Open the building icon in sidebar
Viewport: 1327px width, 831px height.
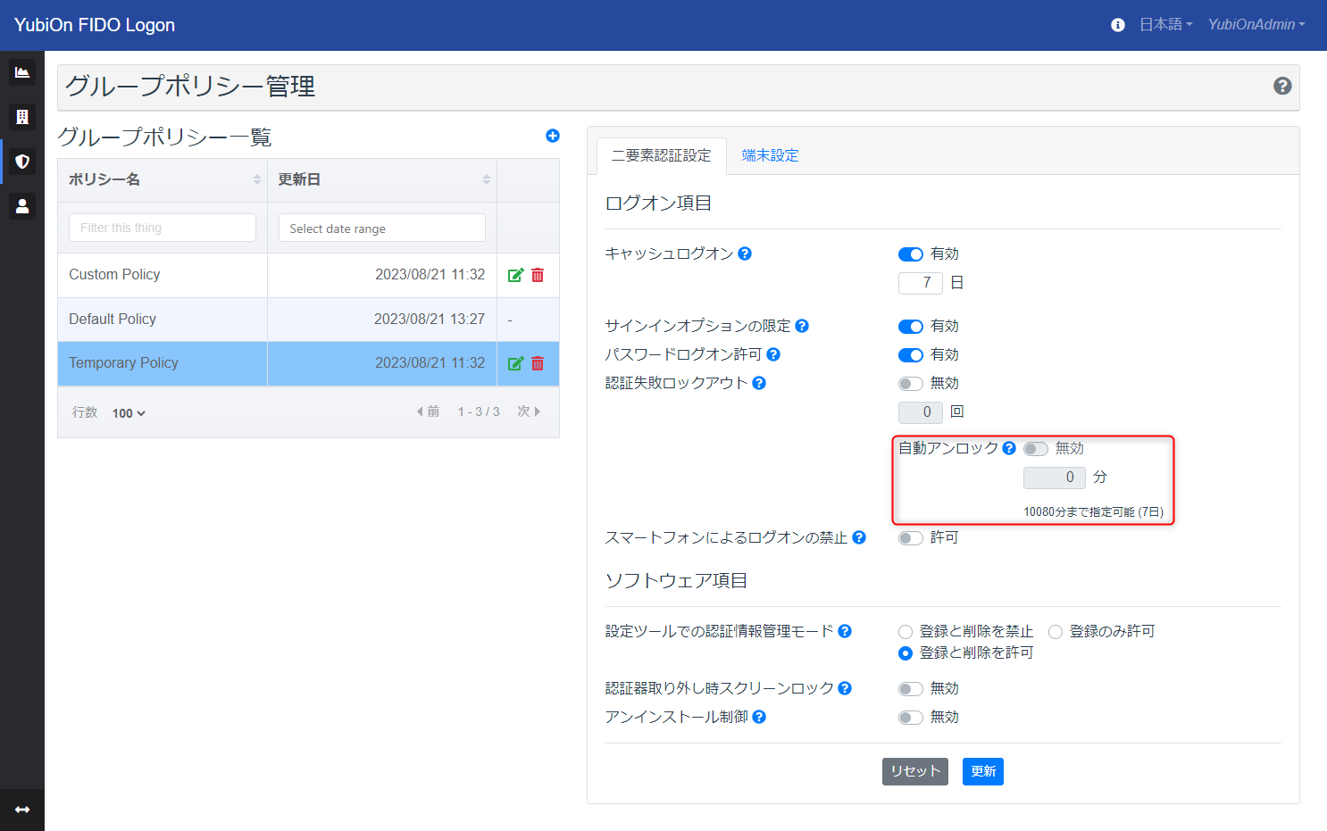coord(22,117)
